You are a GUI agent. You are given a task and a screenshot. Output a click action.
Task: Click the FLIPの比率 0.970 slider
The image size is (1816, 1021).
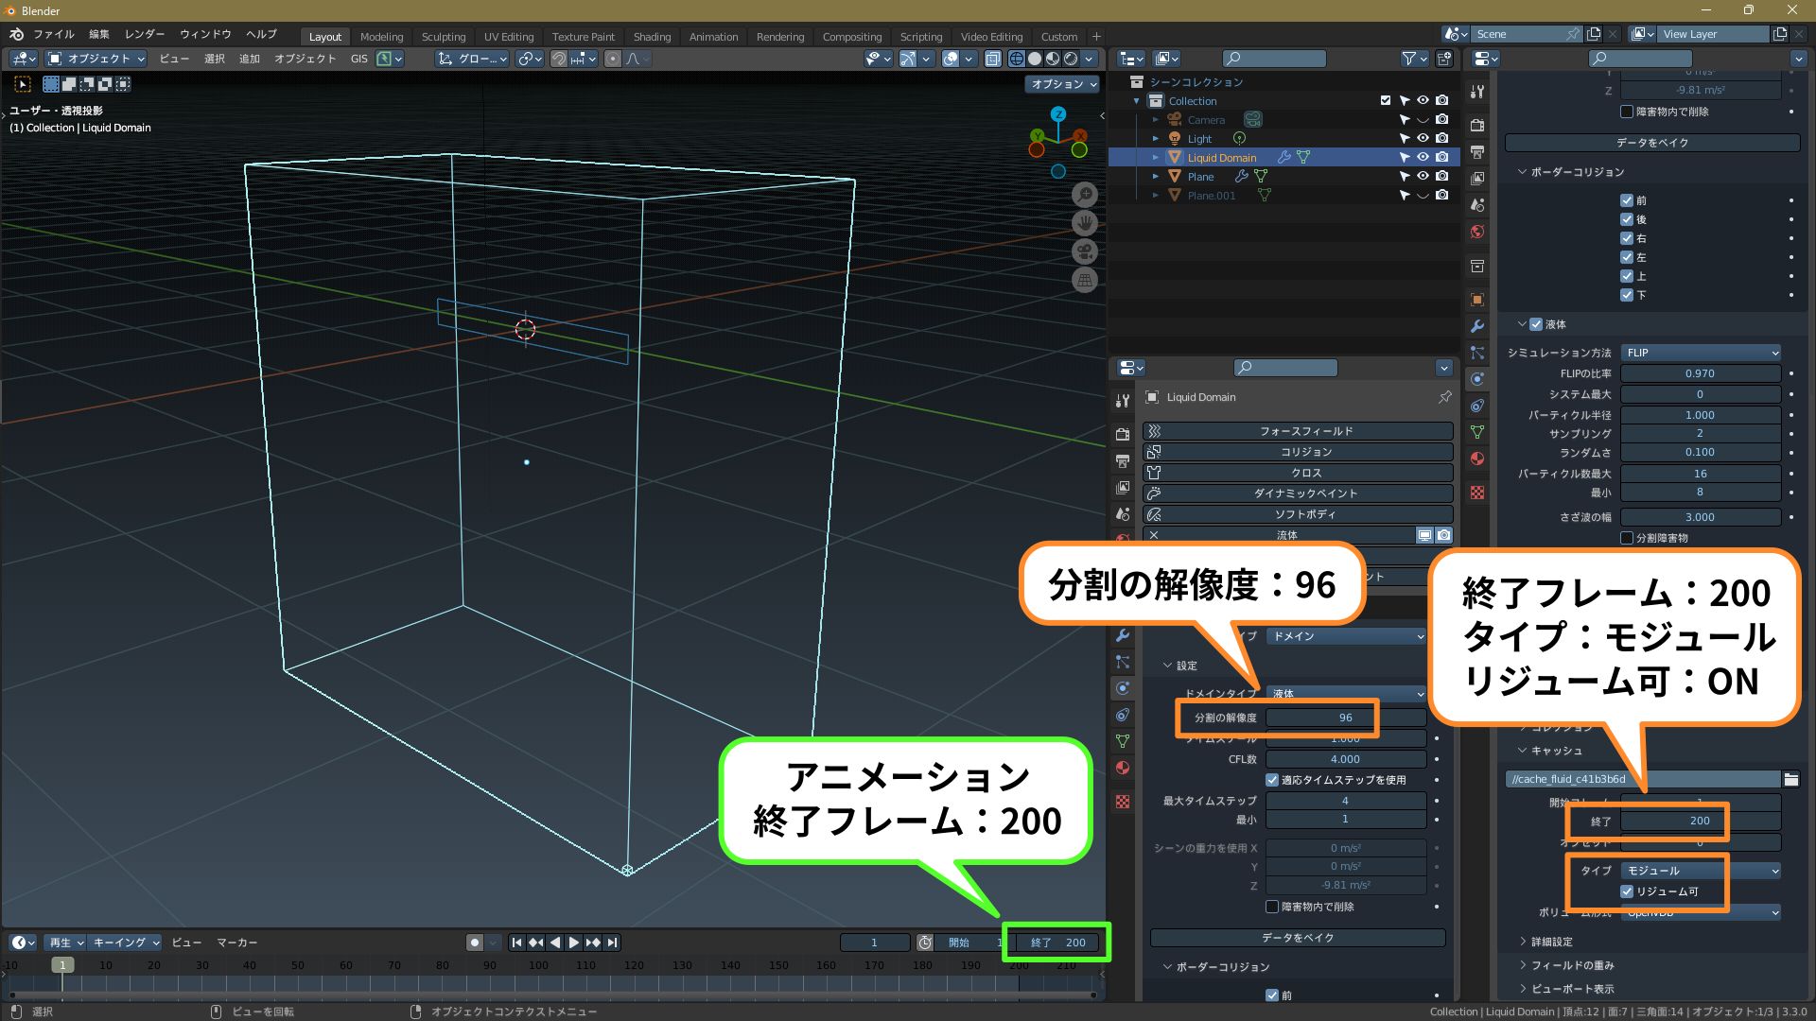(1700, 373)
